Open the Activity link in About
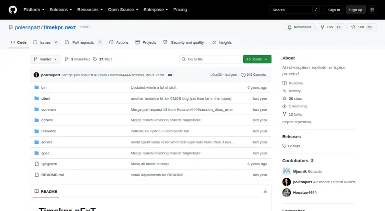Viewport: 385px width, 211px height. coord(292,91)
